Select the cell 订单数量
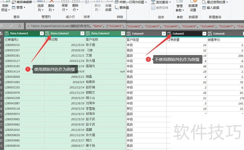 tap(187, 40)
